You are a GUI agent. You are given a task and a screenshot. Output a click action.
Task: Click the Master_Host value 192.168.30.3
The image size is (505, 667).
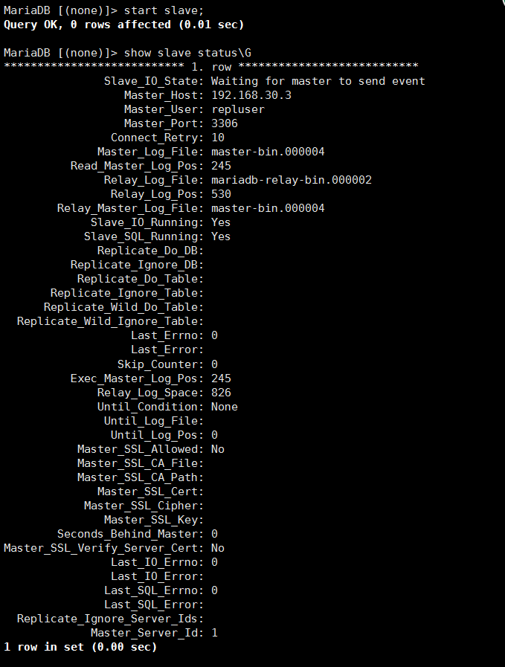[x=251, y=95]
